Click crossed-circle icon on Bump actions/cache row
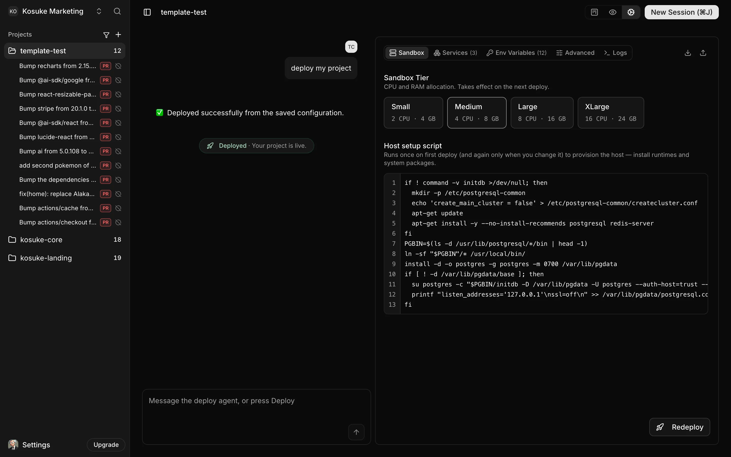731x457 pixels. point(119,208)
